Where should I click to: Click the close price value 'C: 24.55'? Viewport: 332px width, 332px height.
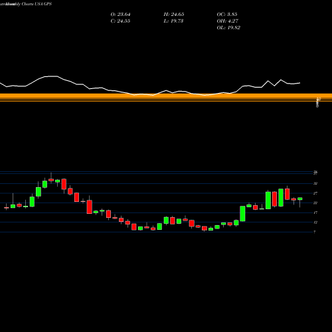[120, 21]
